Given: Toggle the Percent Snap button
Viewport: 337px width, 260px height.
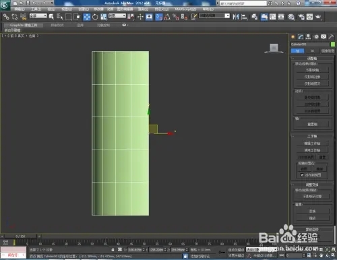Looking at the screenshot, I should coord(176,17).
